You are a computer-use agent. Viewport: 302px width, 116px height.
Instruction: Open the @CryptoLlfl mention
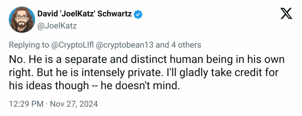pos(73,45)
